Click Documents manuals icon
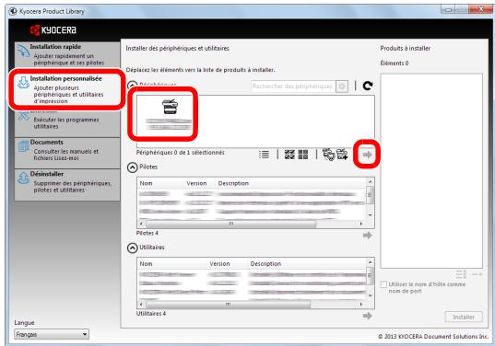Screen dimensions: 495x346 pyautogui.click(x=23, y=146)
